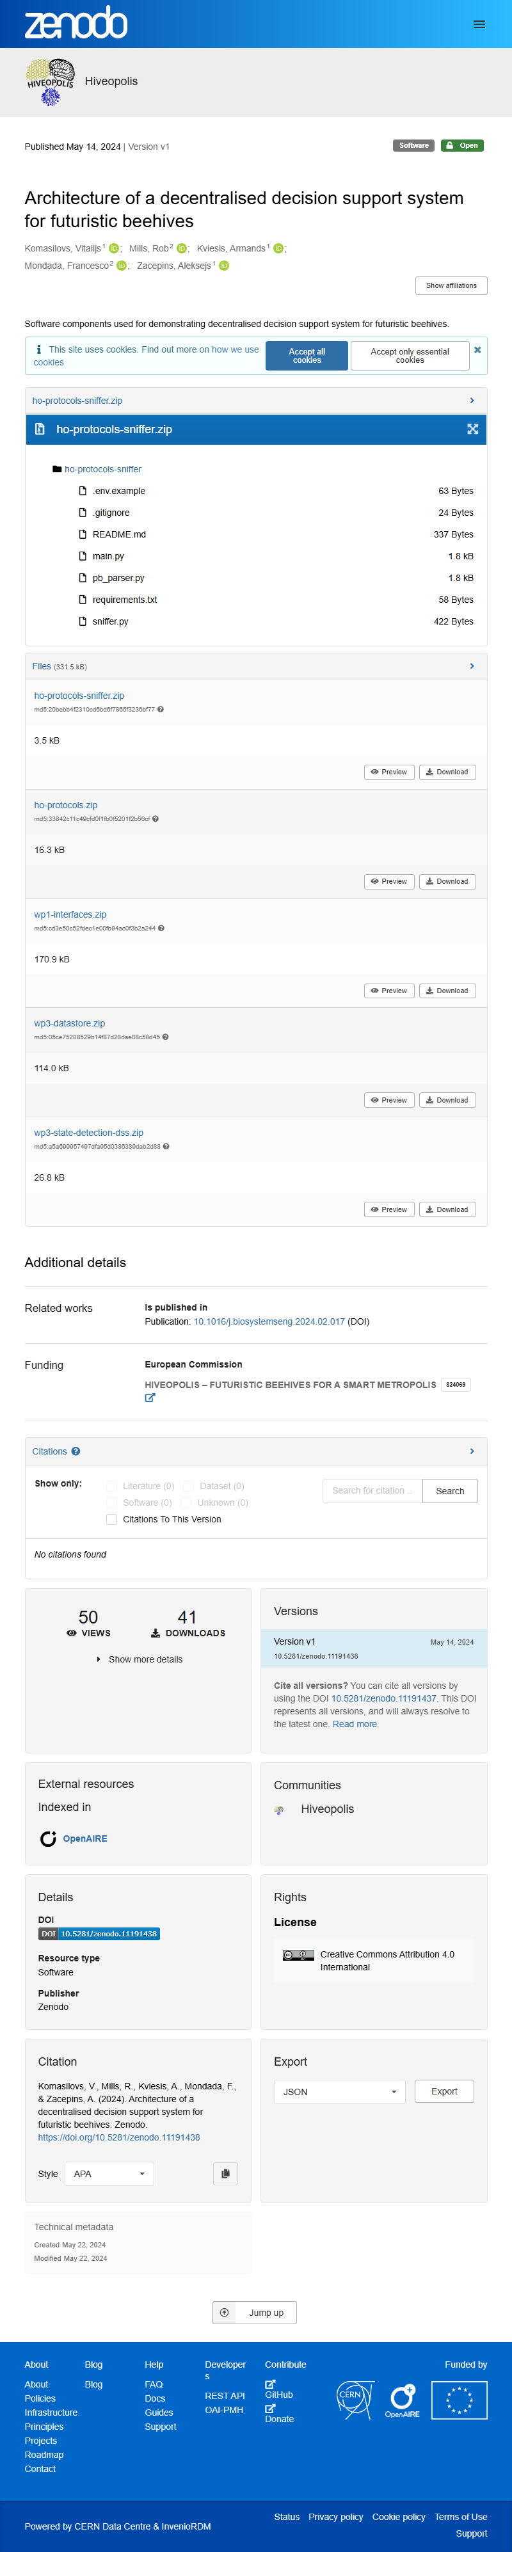
Task: Collapse the Files section chevron
Action: (472, 666)
